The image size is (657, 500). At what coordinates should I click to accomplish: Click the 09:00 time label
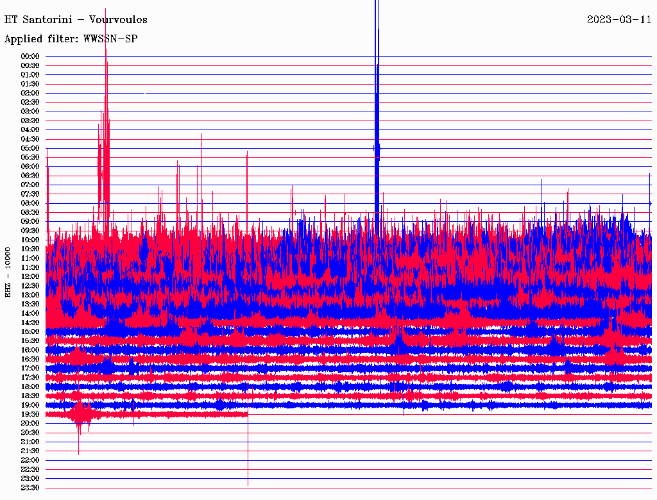coord(30,222)
